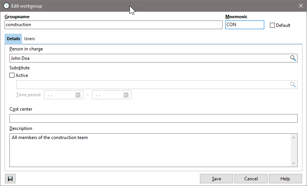Open the start date calendar picker
This screenshot has height=186, width=307.
point(78,95)
